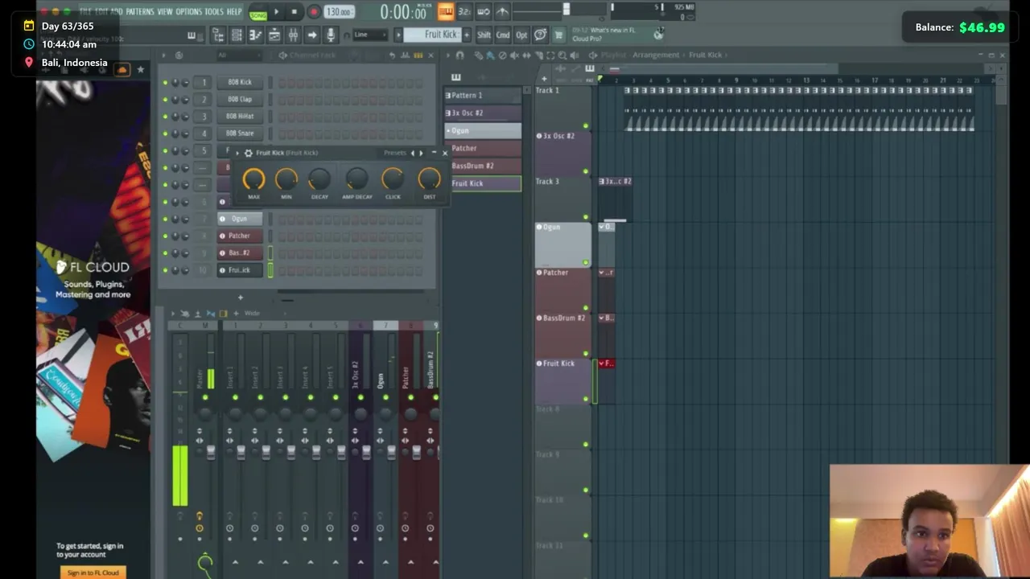This screenshot has width=1030, height=579.
Task: Select the 808 Snare channel
Action: pyautogui.click(x=239, y=133)
